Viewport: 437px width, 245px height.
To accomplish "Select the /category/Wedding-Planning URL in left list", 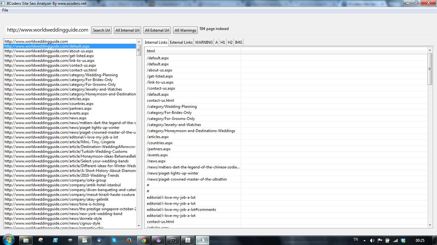I will click(x=70, y=75).
